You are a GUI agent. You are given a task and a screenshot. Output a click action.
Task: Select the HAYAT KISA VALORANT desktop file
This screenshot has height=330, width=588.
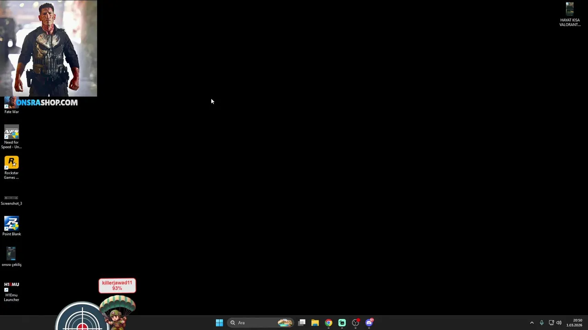570,15
